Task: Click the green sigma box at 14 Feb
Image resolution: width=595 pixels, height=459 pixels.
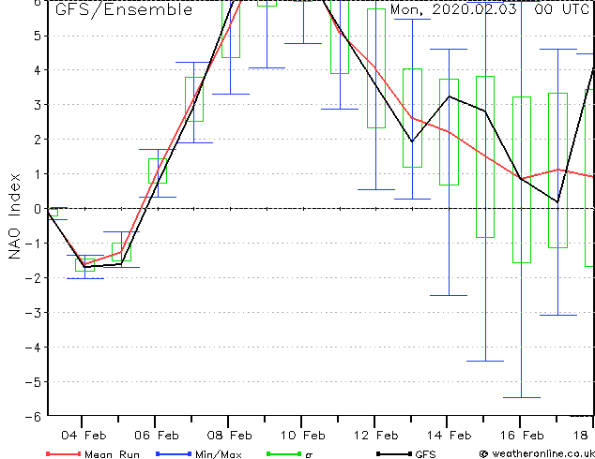Action: tap(449, 132)
